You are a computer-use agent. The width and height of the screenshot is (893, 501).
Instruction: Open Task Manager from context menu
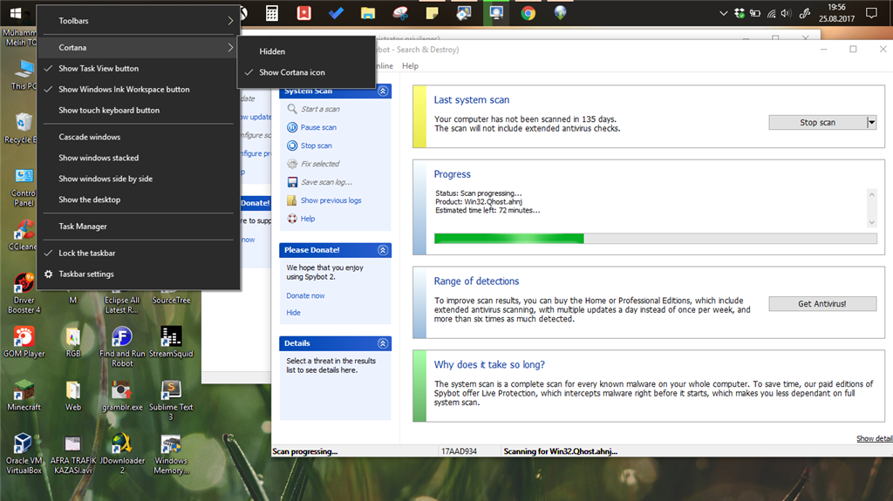pos(139,226)
